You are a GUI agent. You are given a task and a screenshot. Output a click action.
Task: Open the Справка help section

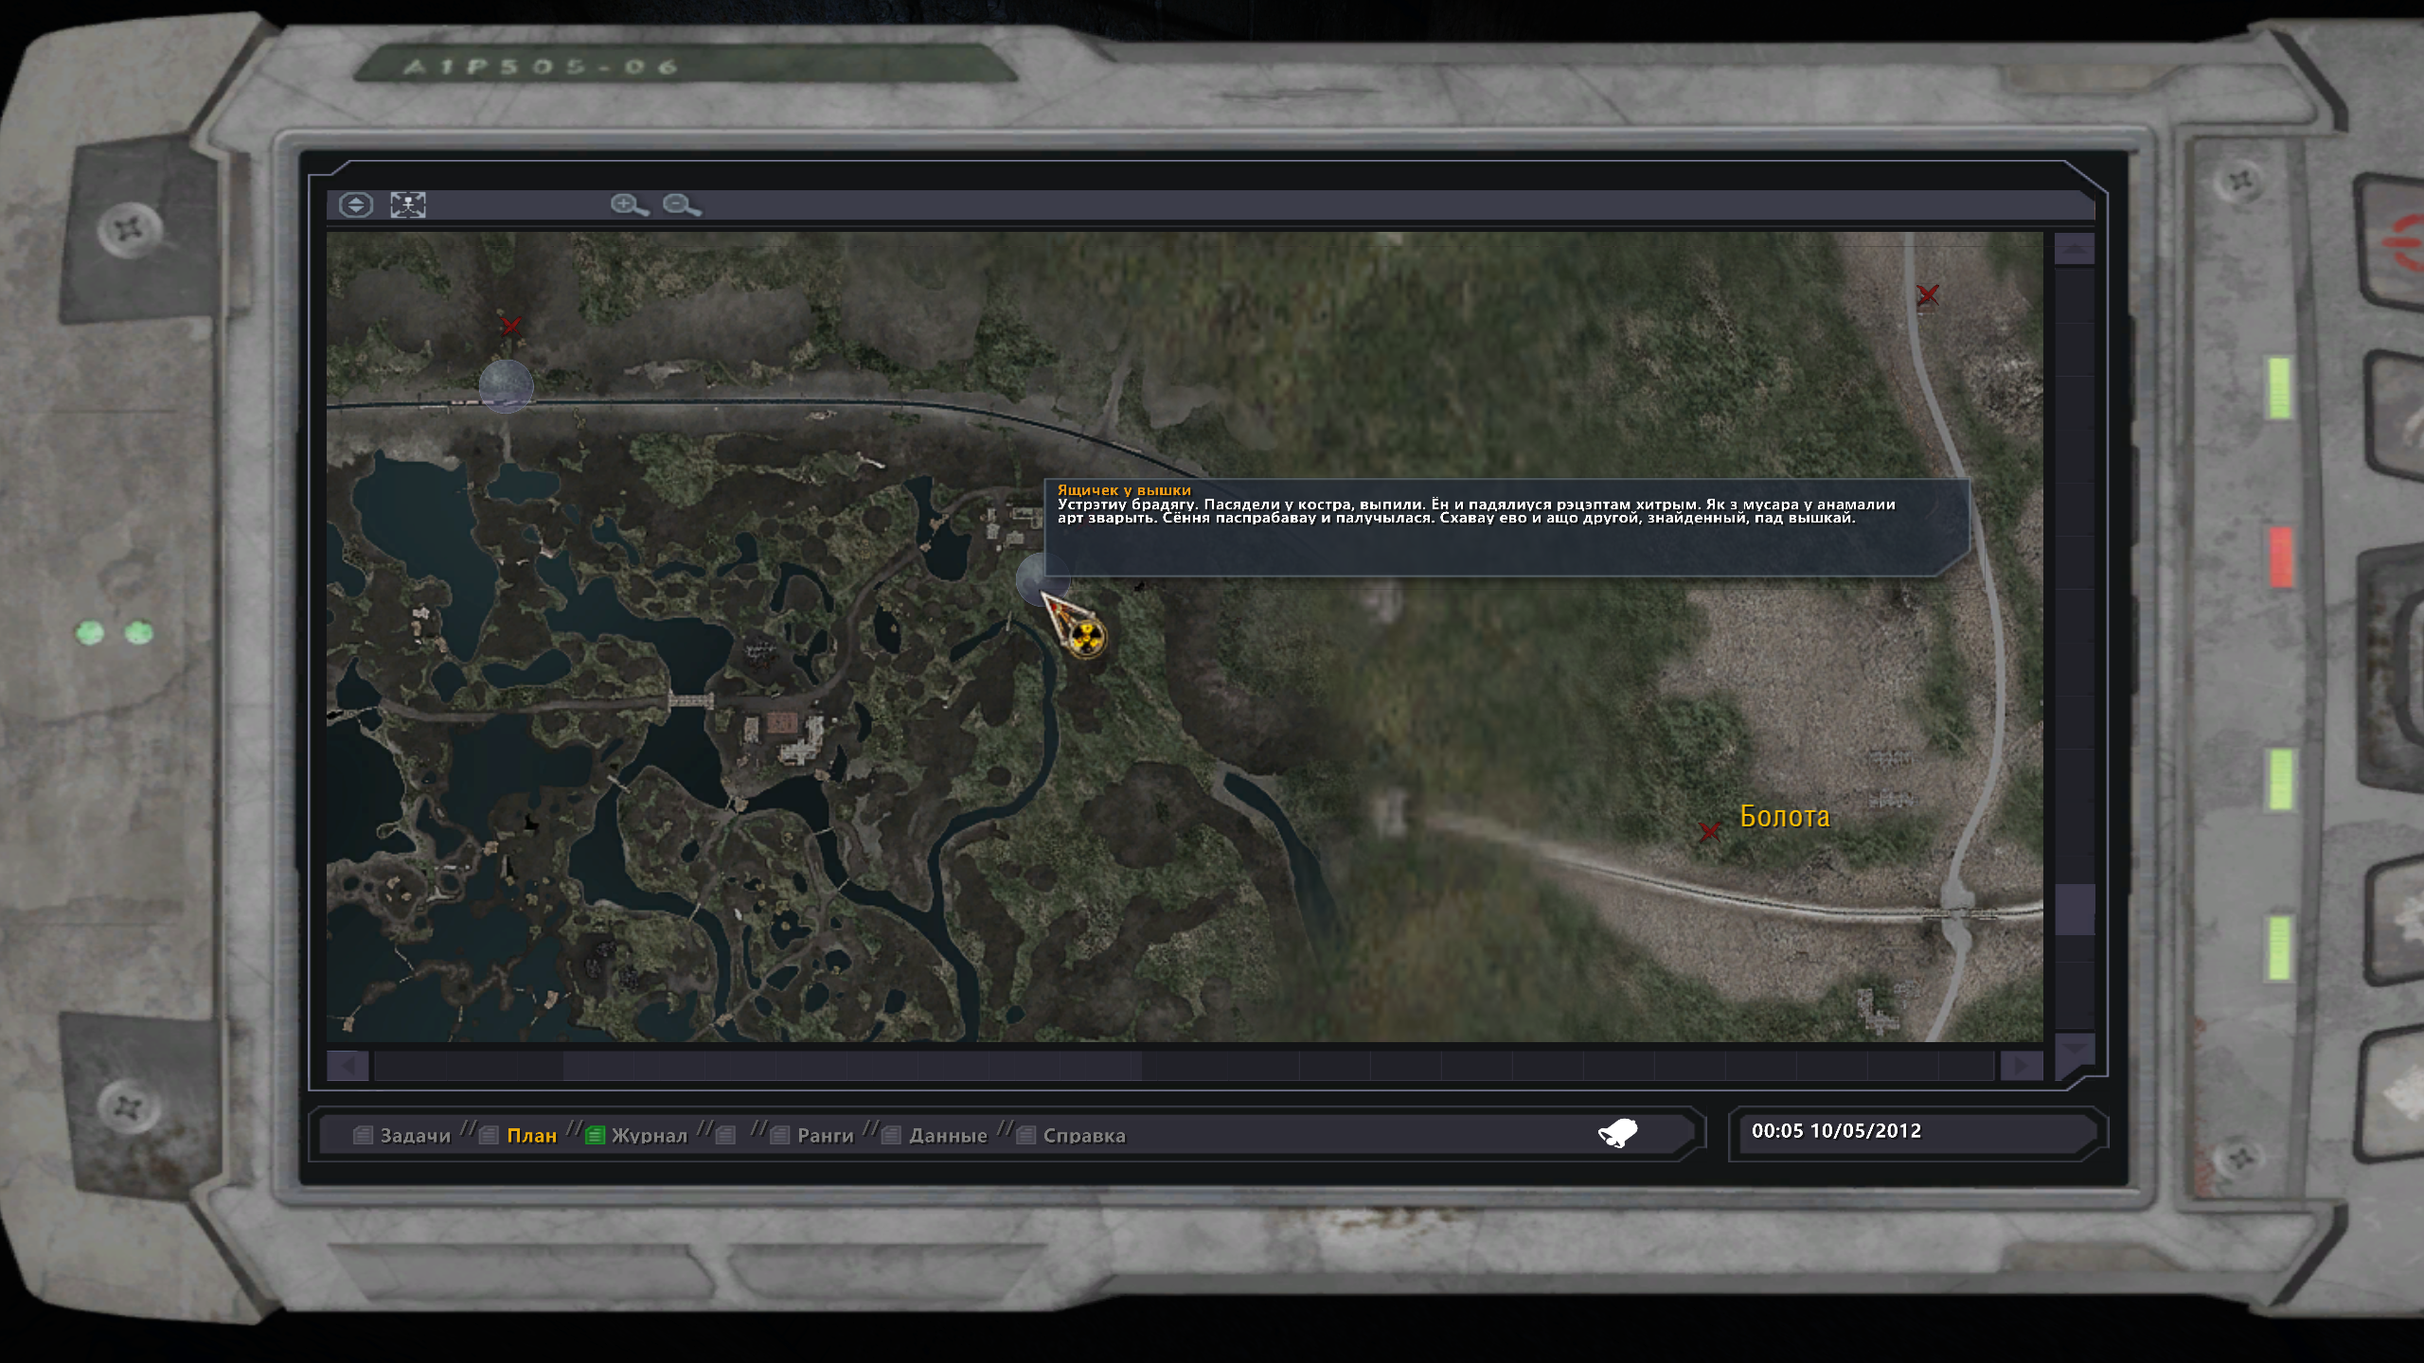coord(1083,1136)
